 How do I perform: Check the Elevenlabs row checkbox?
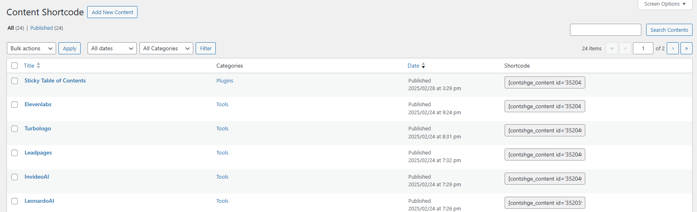[x=15, y=105]
